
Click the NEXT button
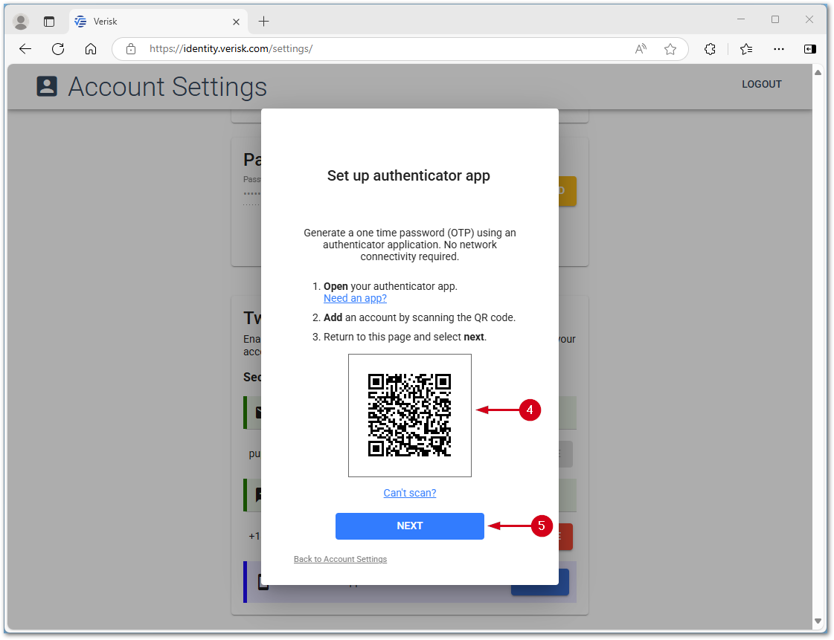(409, 526)
